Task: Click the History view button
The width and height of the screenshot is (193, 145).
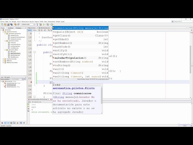Action: coord(35,30)
